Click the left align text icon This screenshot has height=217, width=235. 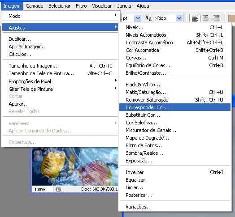[195, 18]
